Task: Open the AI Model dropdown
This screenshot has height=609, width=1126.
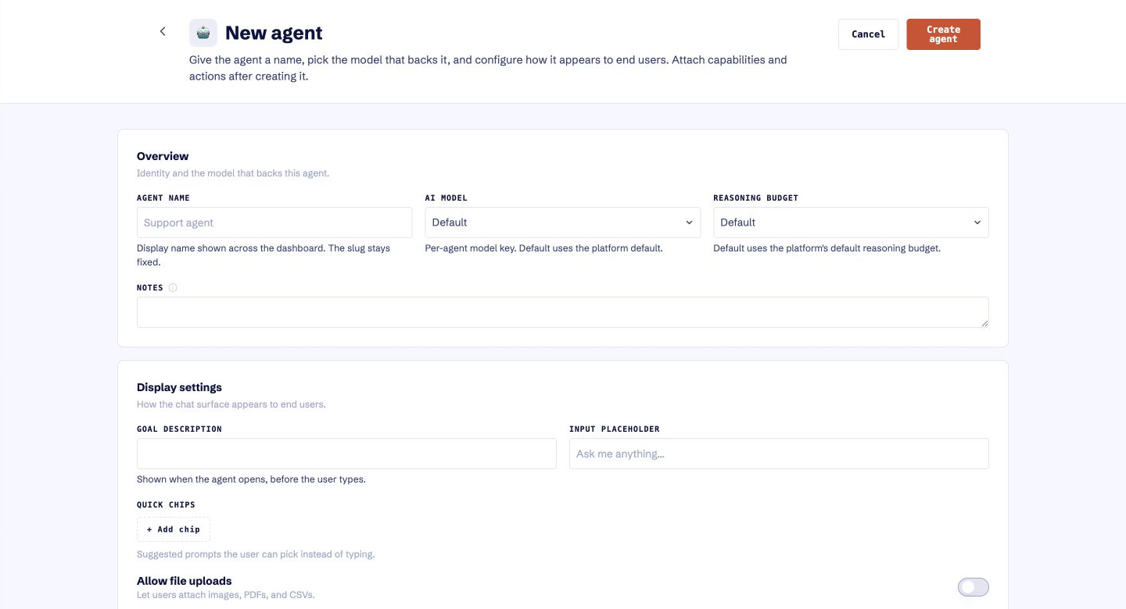Action: pyautogui.click(x=563, y=223)
